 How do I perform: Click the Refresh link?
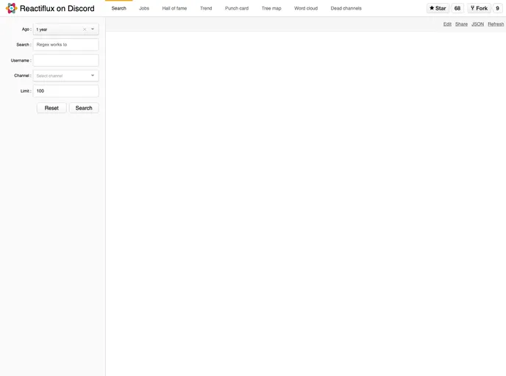click(496, 24)
